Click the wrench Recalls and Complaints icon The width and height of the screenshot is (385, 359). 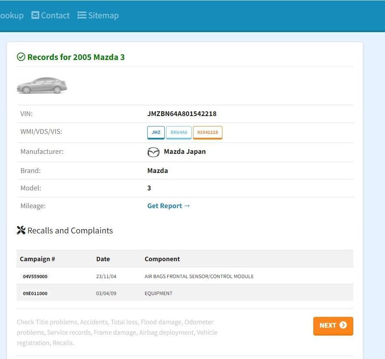click(x=21, y=230)
